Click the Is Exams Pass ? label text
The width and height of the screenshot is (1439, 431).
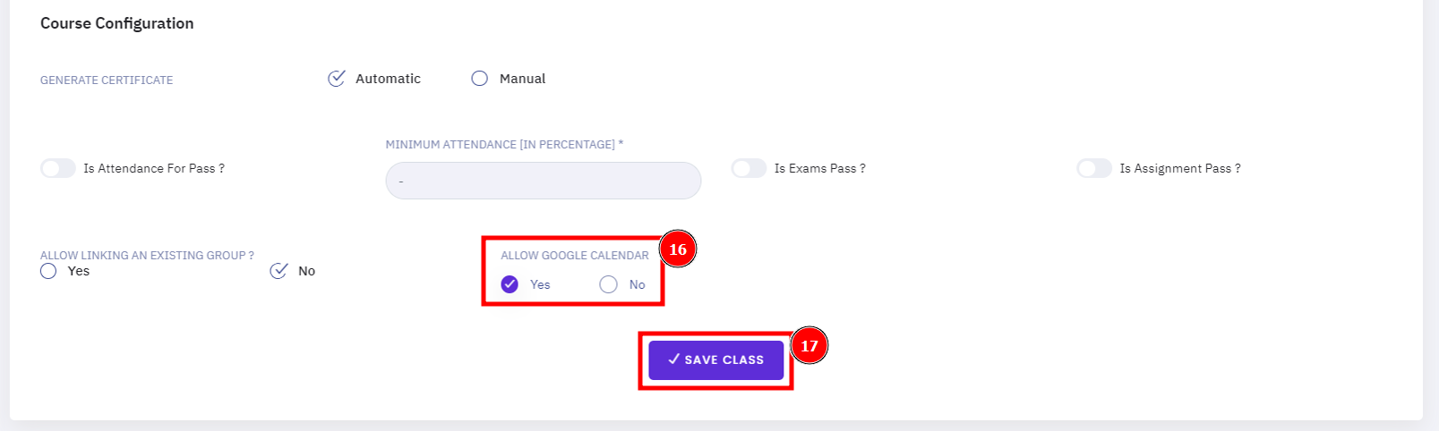(x=820, y=168)
